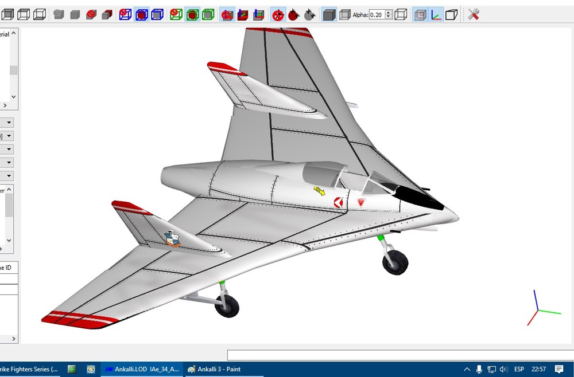
Task: Toggle the XYZ axes display button
Action: 436,15
